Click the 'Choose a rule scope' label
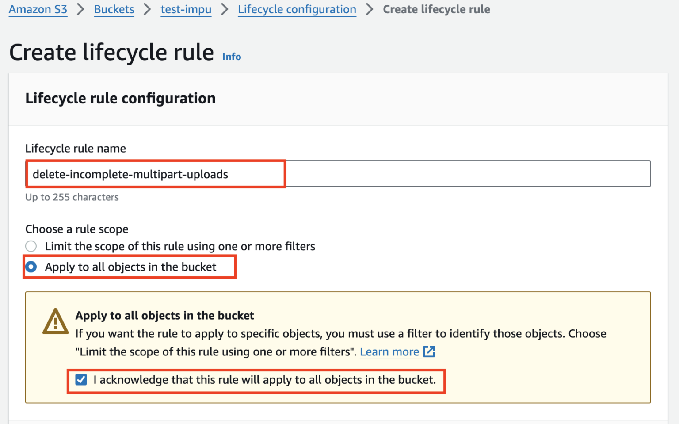This screenshot has height=424, width=679. 77,229
